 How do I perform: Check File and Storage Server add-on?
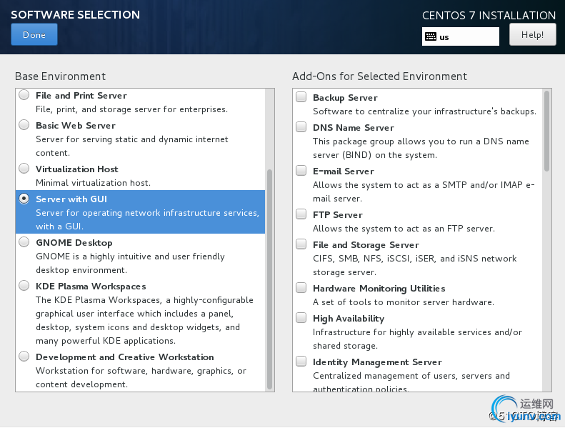pyautogui.click(x=301, y=244)
